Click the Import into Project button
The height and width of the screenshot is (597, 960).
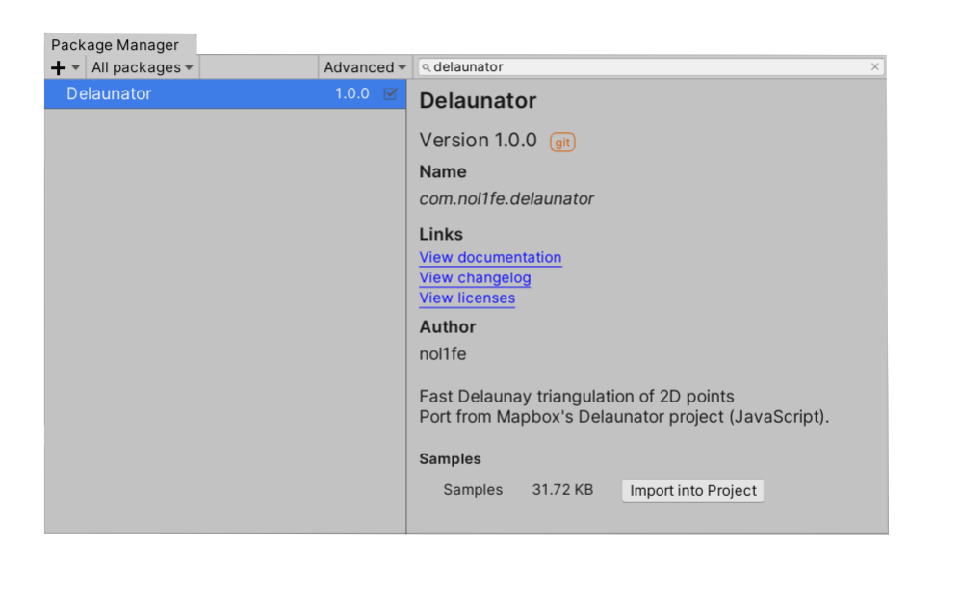693,490
